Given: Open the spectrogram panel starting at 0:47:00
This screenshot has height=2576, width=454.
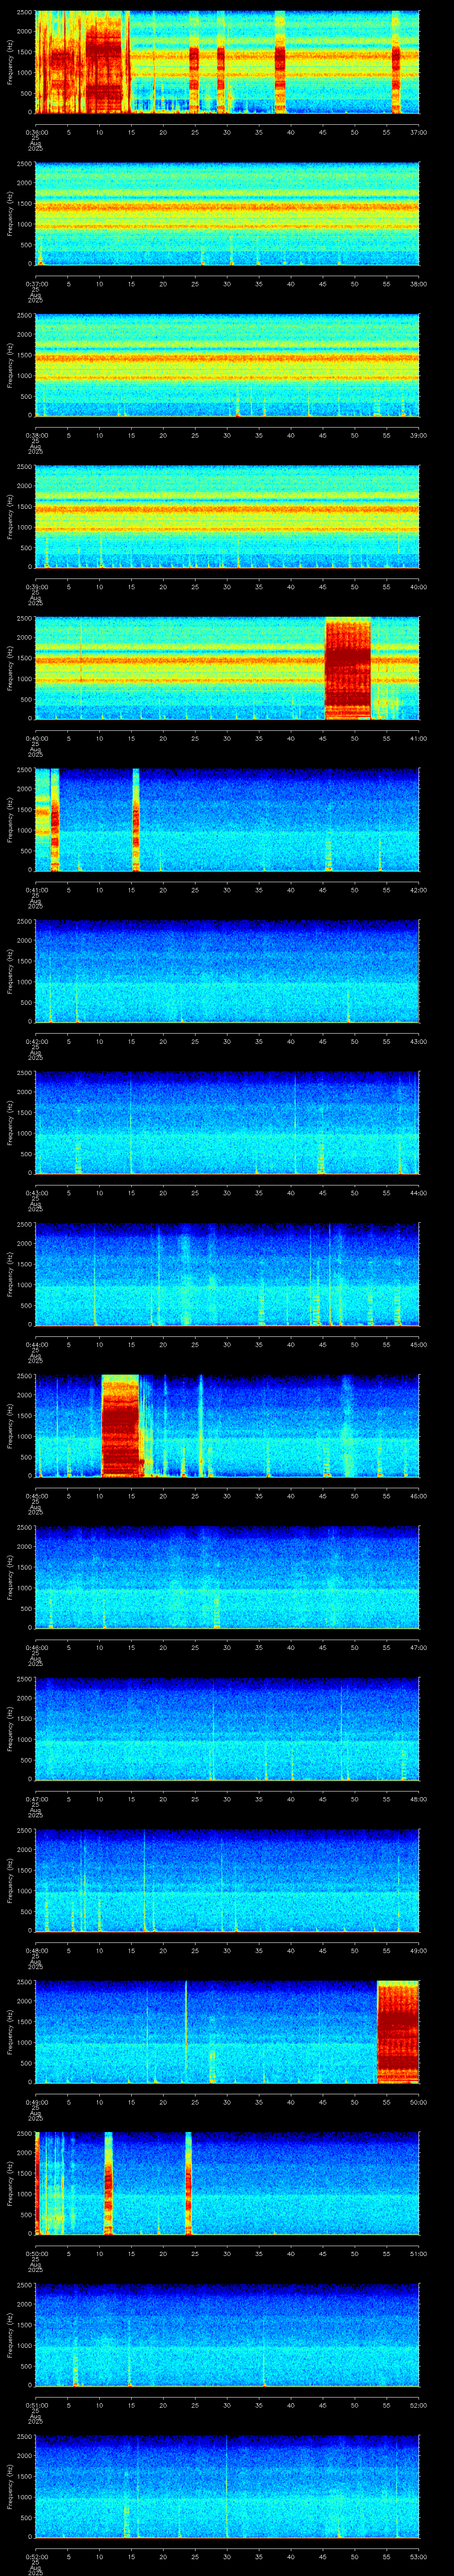Looking at the screenshot, I should pos(227,1729).
